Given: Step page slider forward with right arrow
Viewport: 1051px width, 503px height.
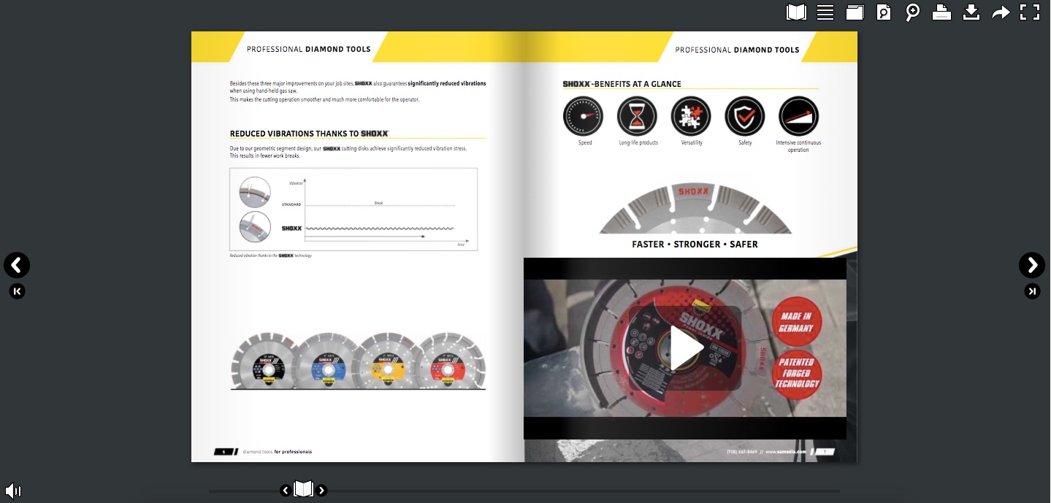Looking at the screenshot, I should point(321,491).
